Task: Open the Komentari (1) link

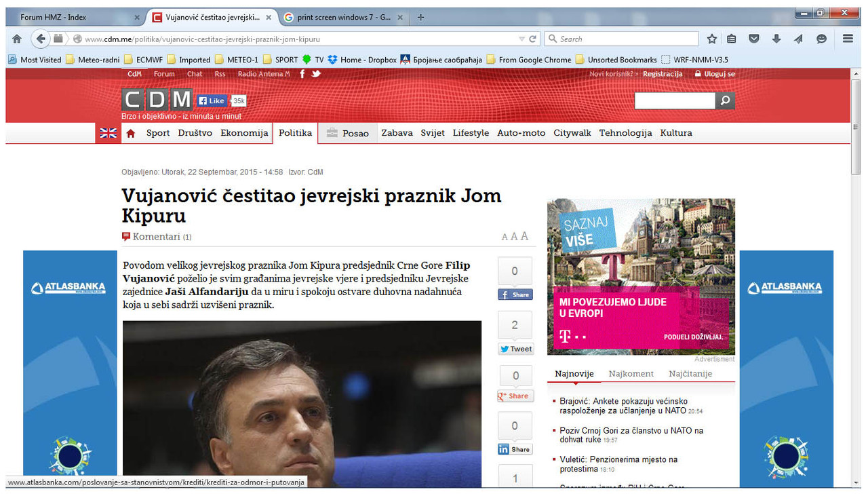Action: pyautogui.click(x=157, y=237)
